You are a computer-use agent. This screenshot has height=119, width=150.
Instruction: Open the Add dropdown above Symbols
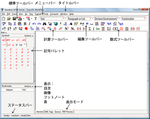point(4,33)
